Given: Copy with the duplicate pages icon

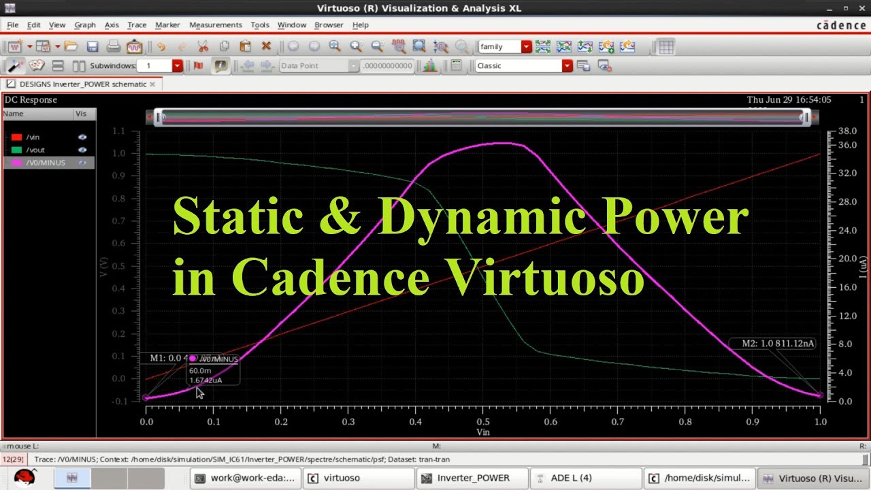Looking at the screenshot, I should point(225,46).
